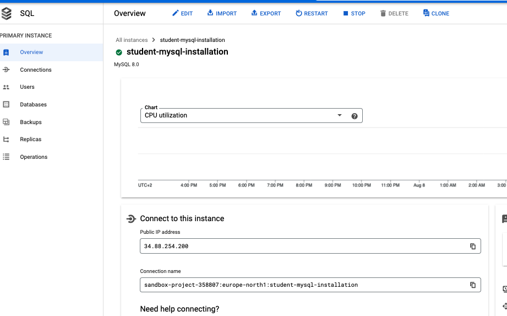Click the Backups icon in the sidebar
The height and width of the screenshot is (316, 507).
click(6, 122)
